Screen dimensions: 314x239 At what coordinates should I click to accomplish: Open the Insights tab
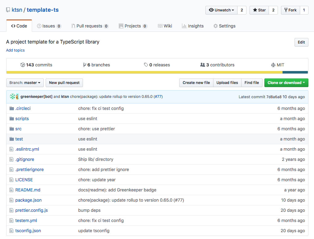[x=193, y=26]
